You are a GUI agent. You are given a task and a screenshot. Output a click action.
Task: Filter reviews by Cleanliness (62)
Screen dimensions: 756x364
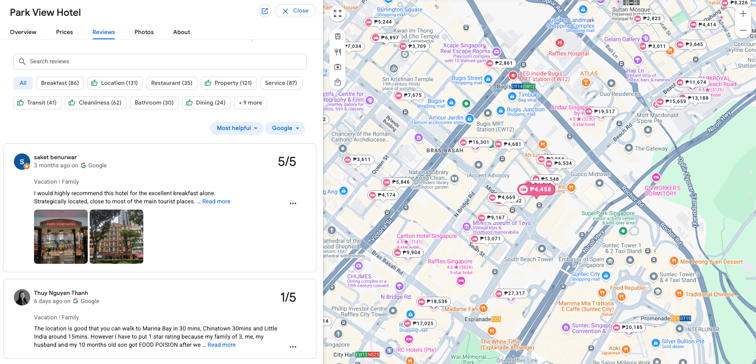(x=95, y=103)
